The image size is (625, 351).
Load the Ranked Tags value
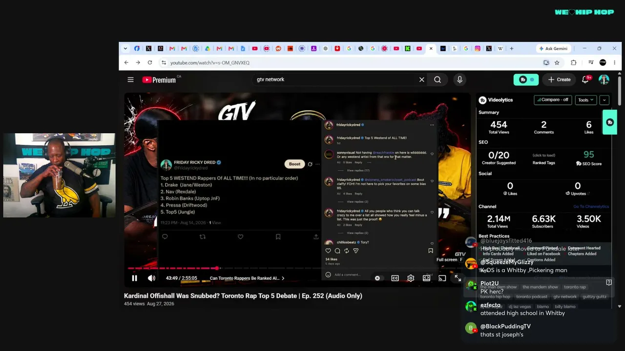[x=543, y=156]
